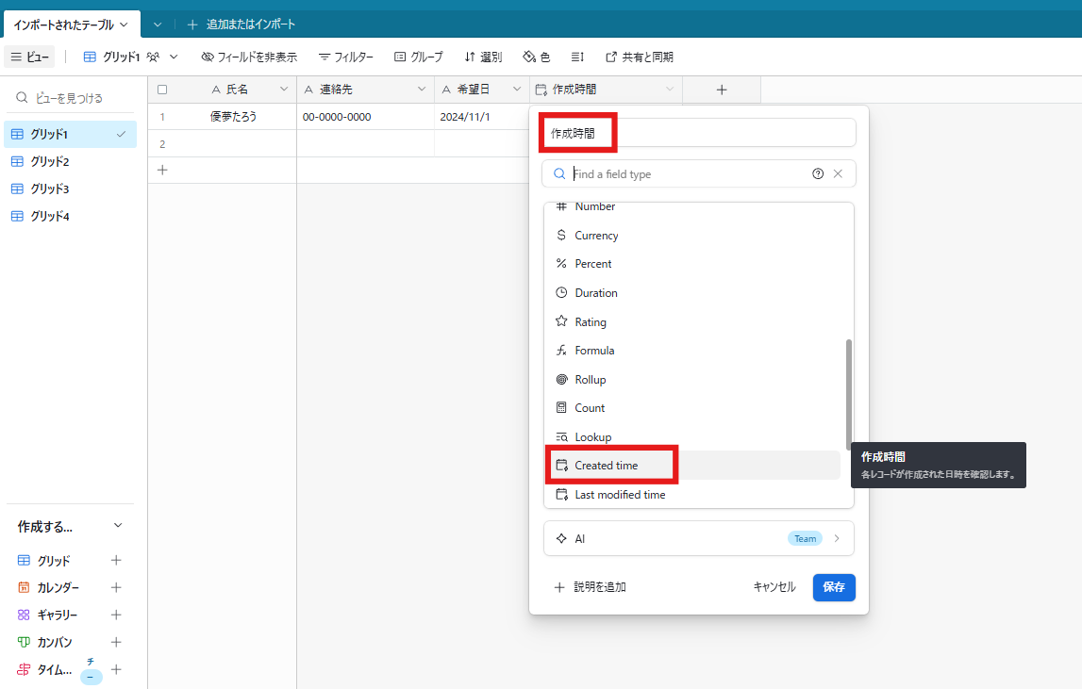Viewport: 1082px width, 689px height.
Task: Collapse the 作成する... section
Action: (x=117, y=526)
